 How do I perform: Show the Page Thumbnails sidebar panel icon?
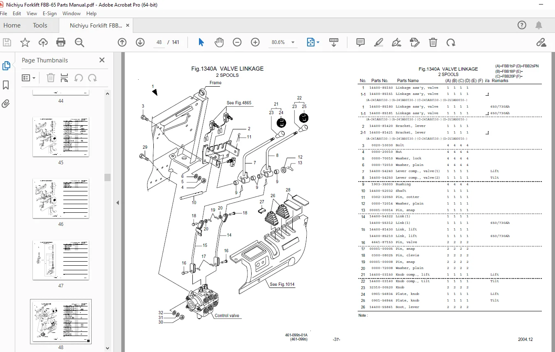6,66
